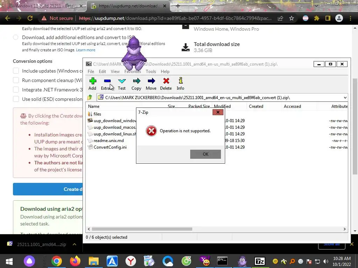Click the Not secure warning indicator
The height and width of the screenshot is (268, 358).
point(57,18)
